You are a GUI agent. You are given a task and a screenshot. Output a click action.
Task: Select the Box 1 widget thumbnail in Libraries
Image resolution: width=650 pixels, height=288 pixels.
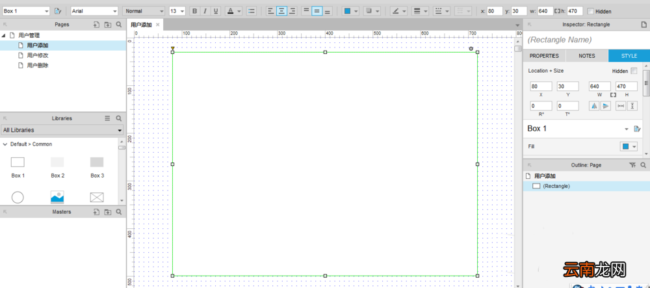tap(18, 162)
